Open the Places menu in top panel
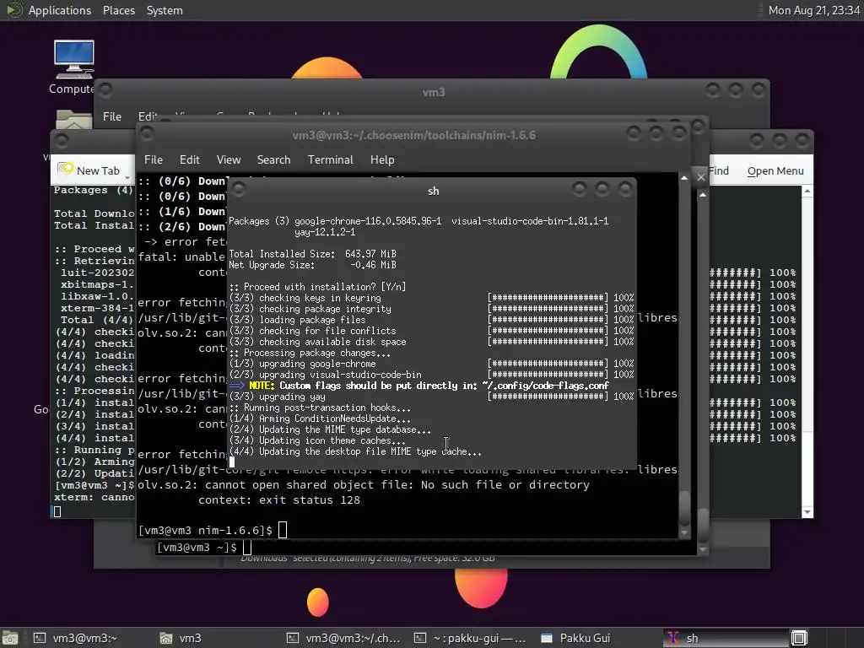 (x=118, y=10)
